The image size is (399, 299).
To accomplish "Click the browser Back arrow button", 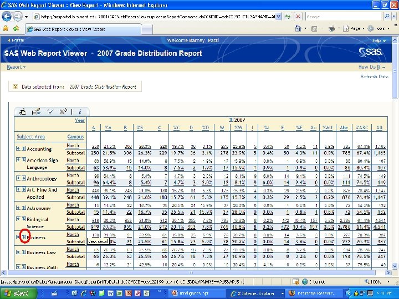I will [7, 17].
